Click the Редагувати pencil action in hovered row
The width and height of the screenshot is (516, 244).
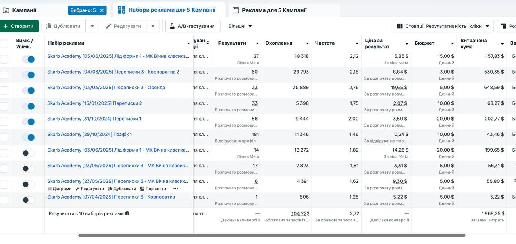point(90,189)
